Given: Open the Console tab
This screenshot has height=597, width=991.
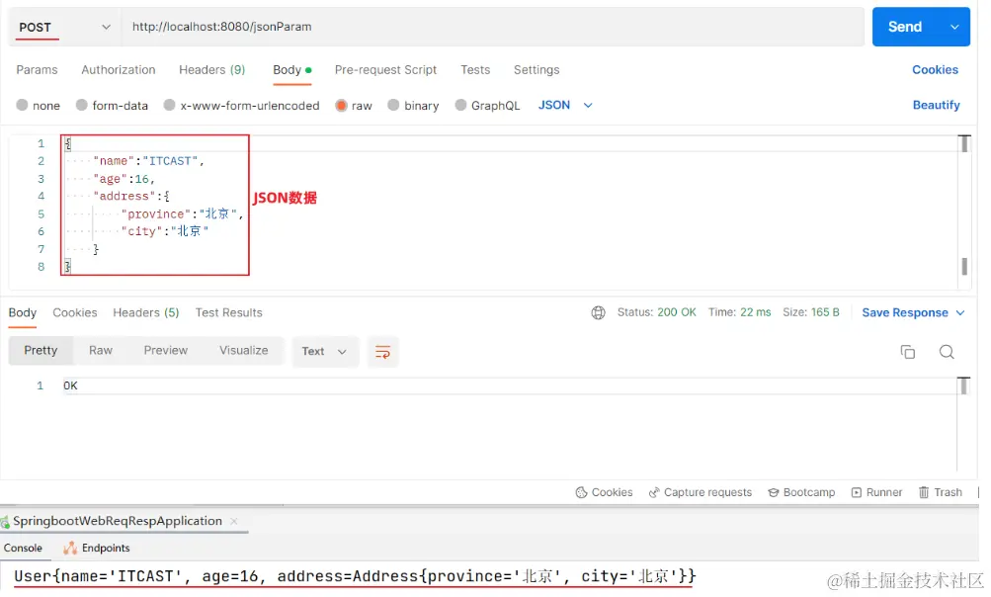Looking at the screenshot, I should click(x=23, y=548).
